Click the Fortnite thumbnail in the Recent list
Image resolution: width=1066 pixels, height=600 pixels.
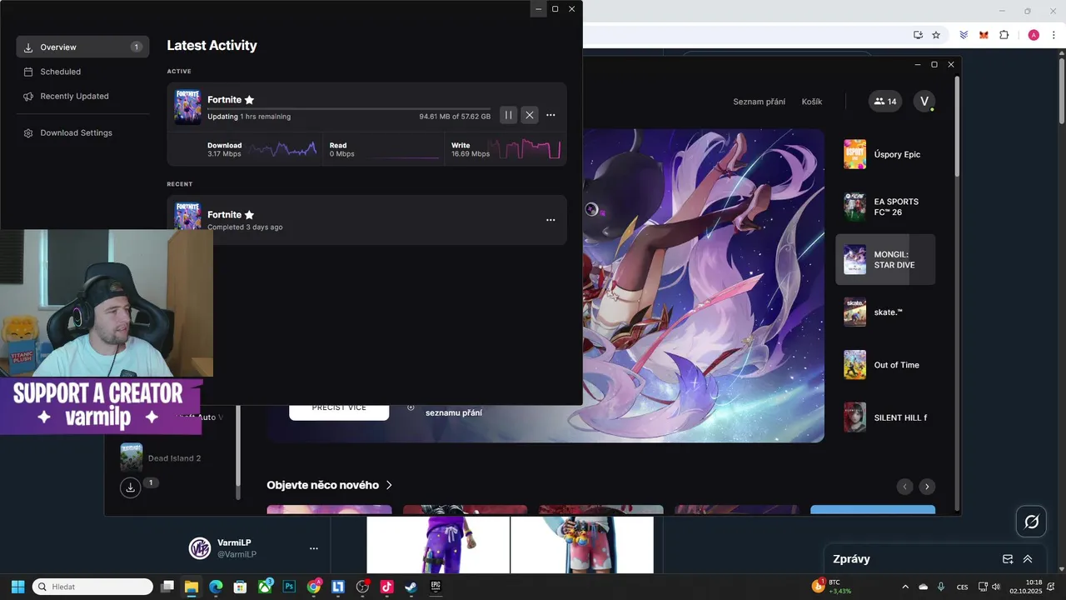coord(187,215)
